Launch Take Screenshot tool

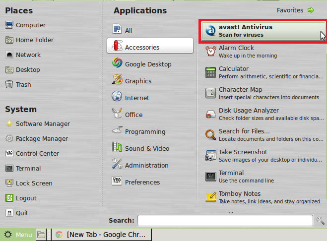(263, 156)
